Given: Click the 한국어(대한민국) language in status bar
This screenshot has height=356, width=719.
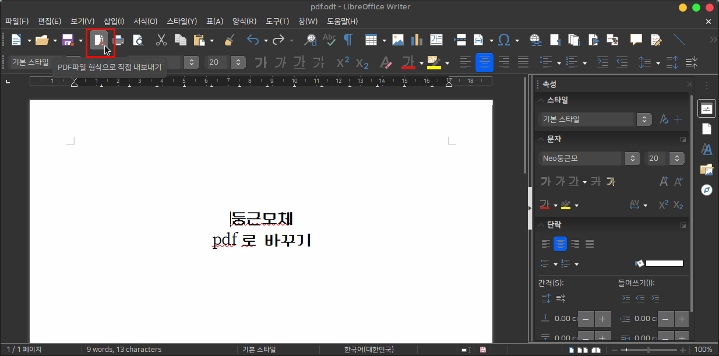Looking at the screenshot, I should 368,350.
